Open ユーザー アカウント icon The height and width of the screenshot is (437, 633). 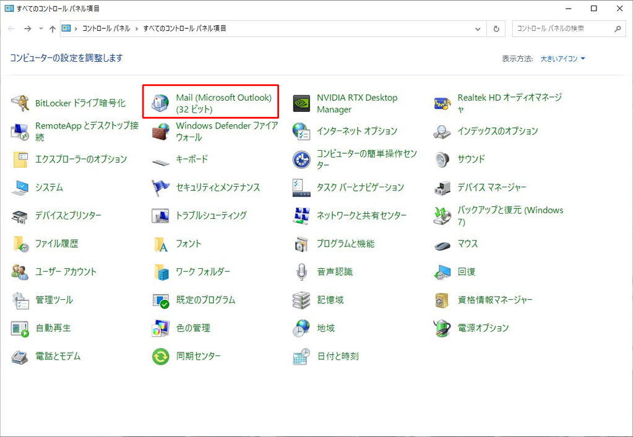(20, 273)
